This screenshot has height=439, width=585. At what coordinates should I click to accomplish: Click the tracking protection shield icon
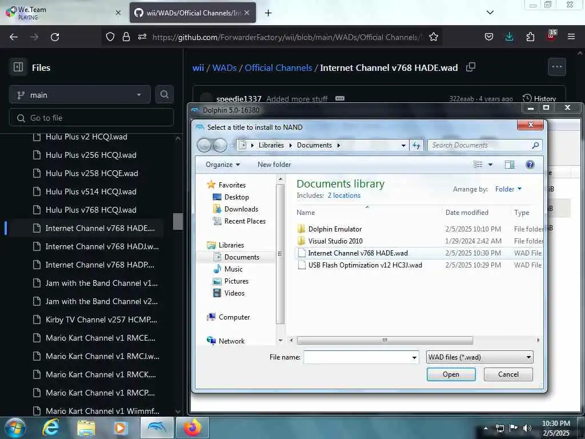tap(110, 37)
